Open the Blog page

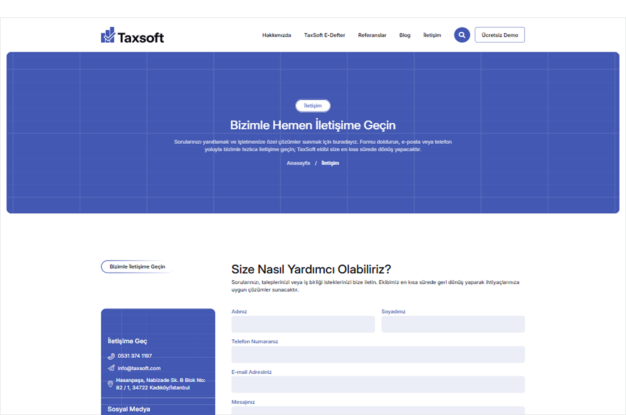[405, 35]
